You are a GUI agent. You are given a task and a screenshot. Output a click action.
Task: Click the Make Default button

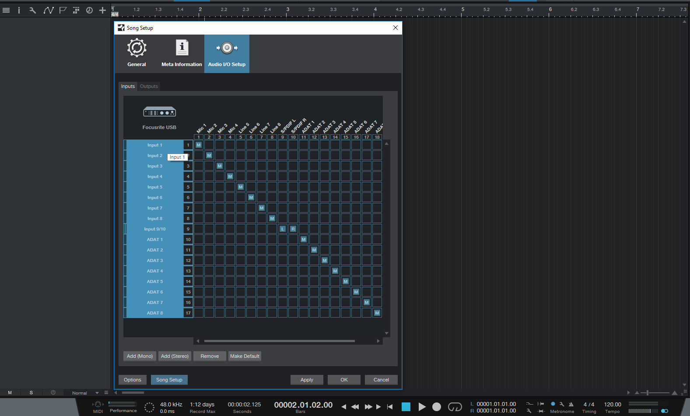(245, 356)
